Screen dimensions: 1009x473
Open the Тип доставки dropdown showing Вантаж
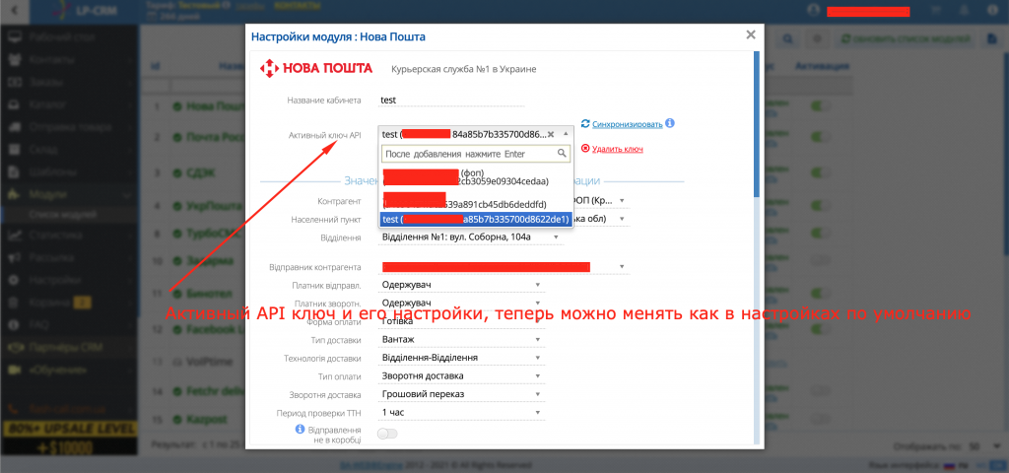click(x=461, y=339)
